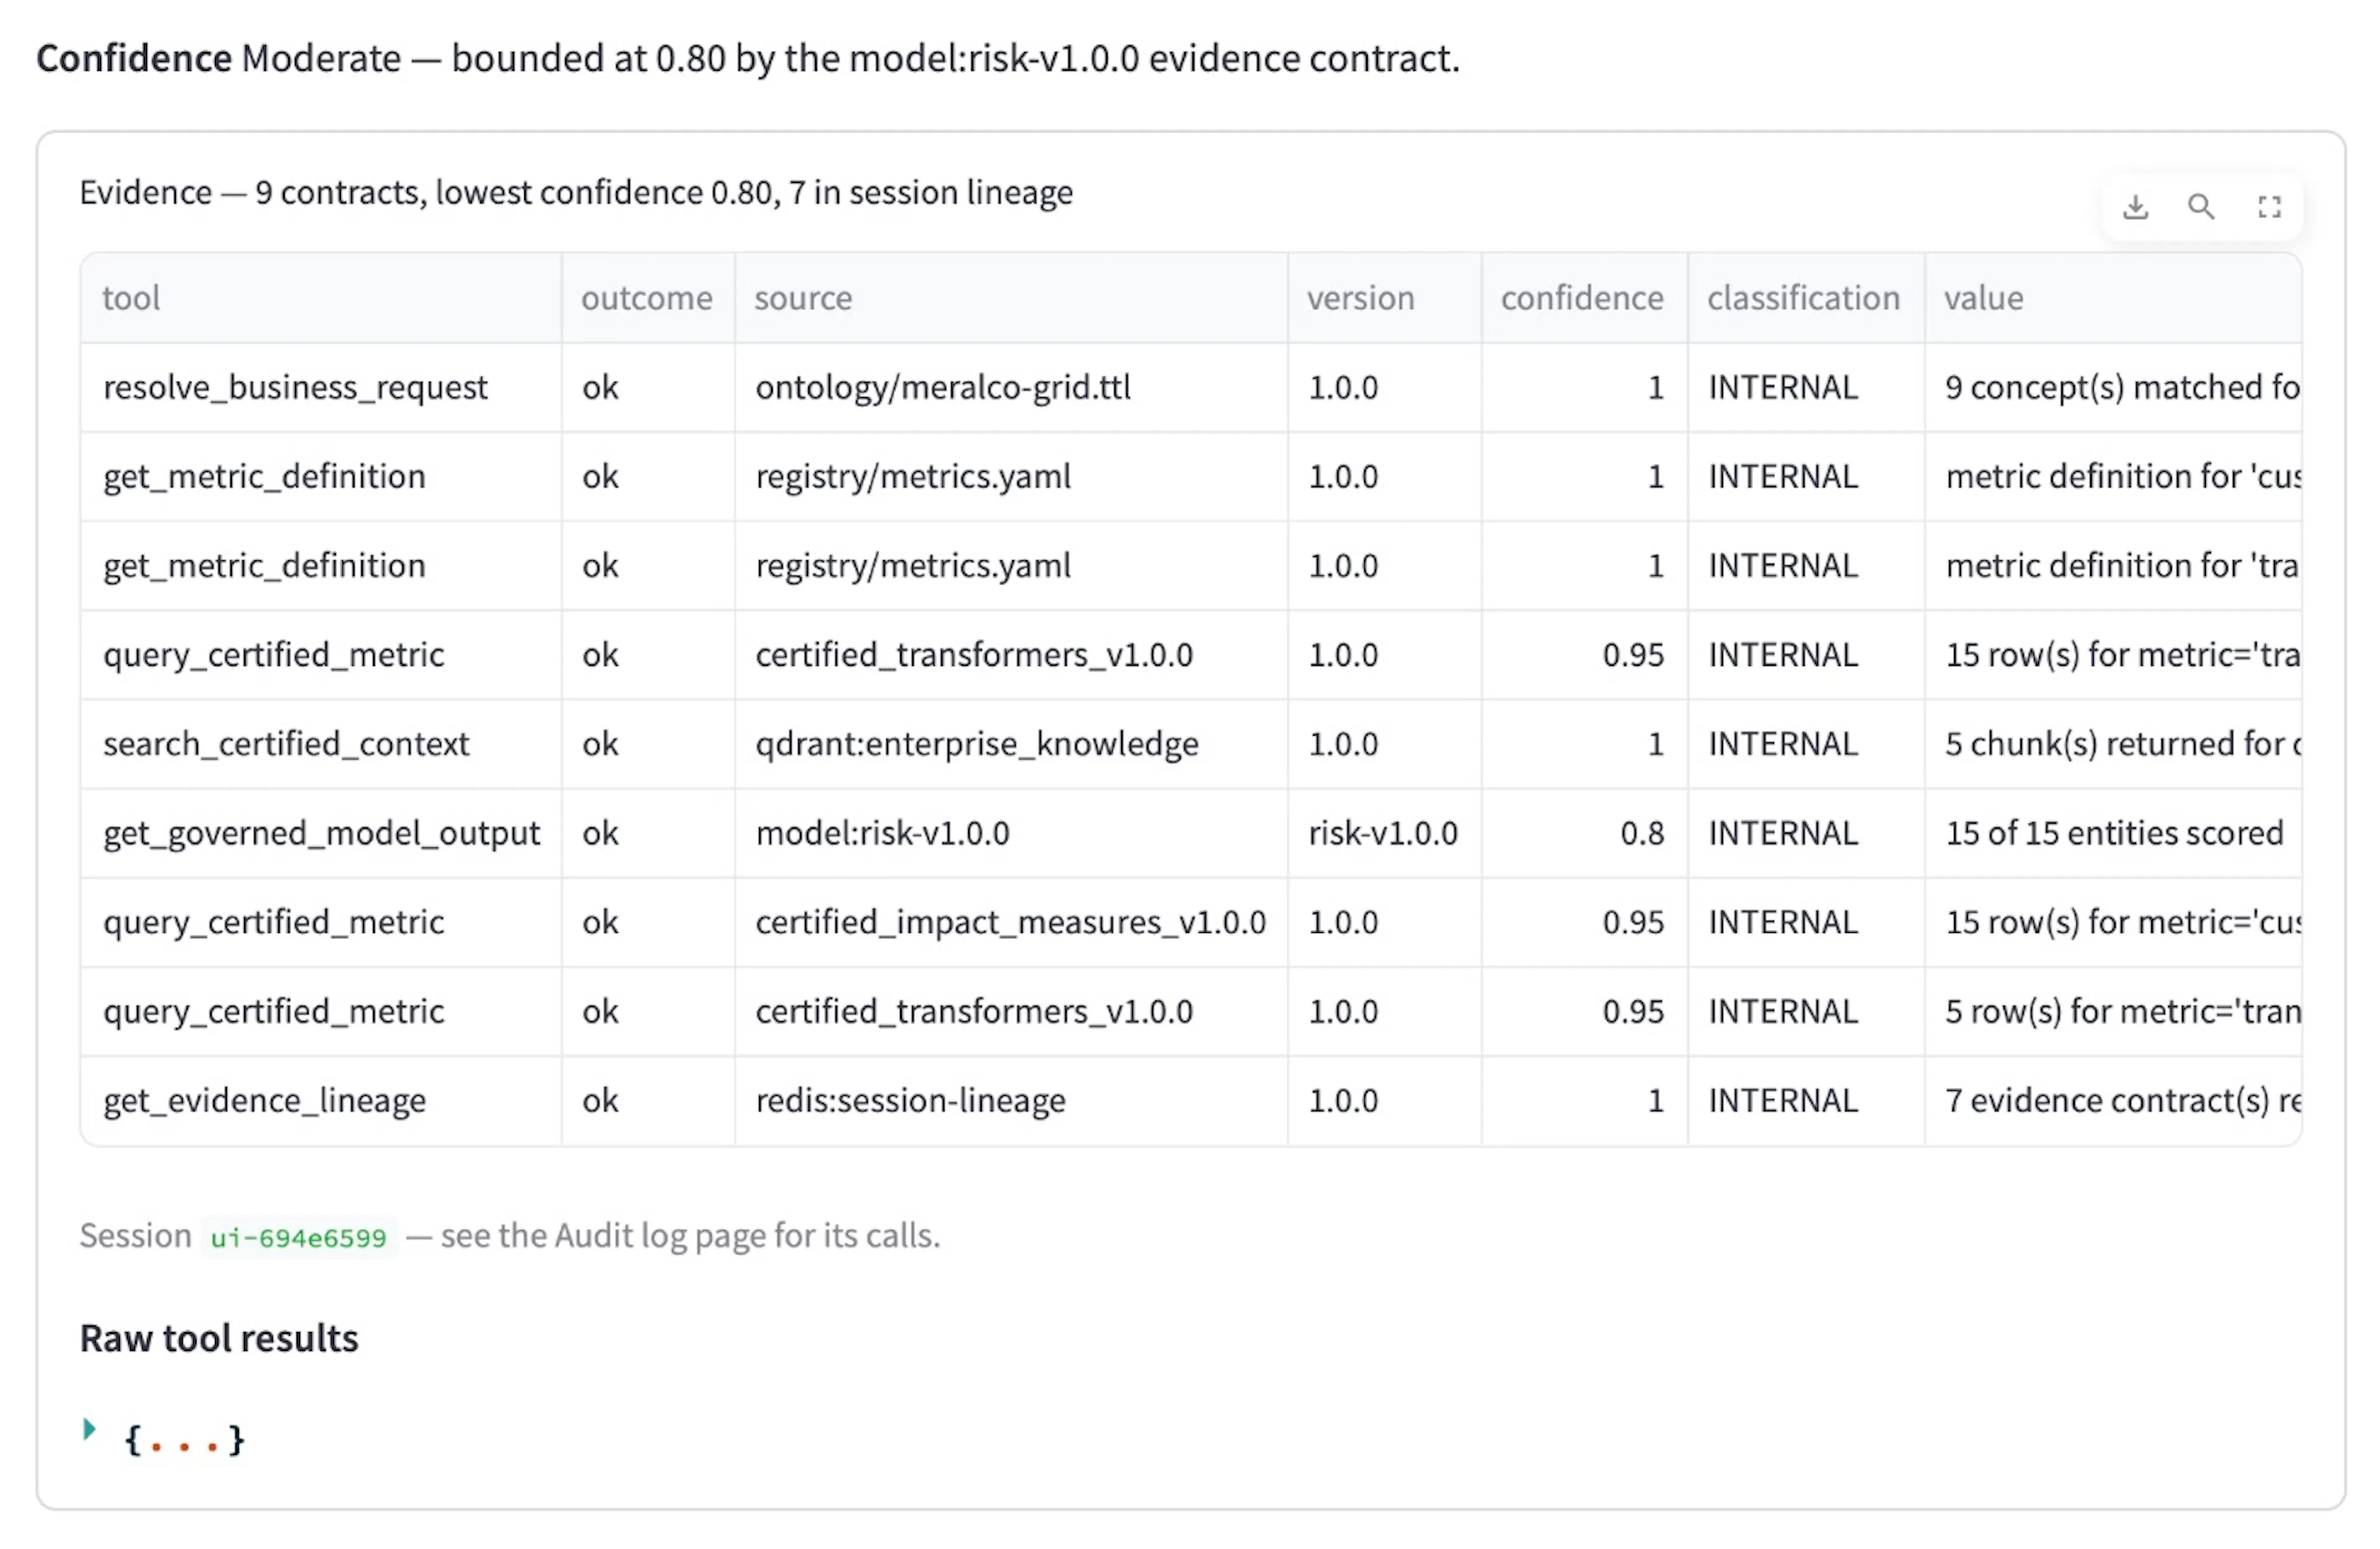This screenshot has height=1549, width=2380.
Task: Expand the evidence table to fullscreen
Action: click(2269, 207)
